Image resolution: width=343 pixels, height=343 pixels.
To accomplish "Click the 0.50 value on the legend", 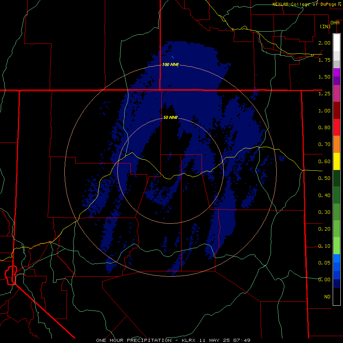I will tap(324, 178).
